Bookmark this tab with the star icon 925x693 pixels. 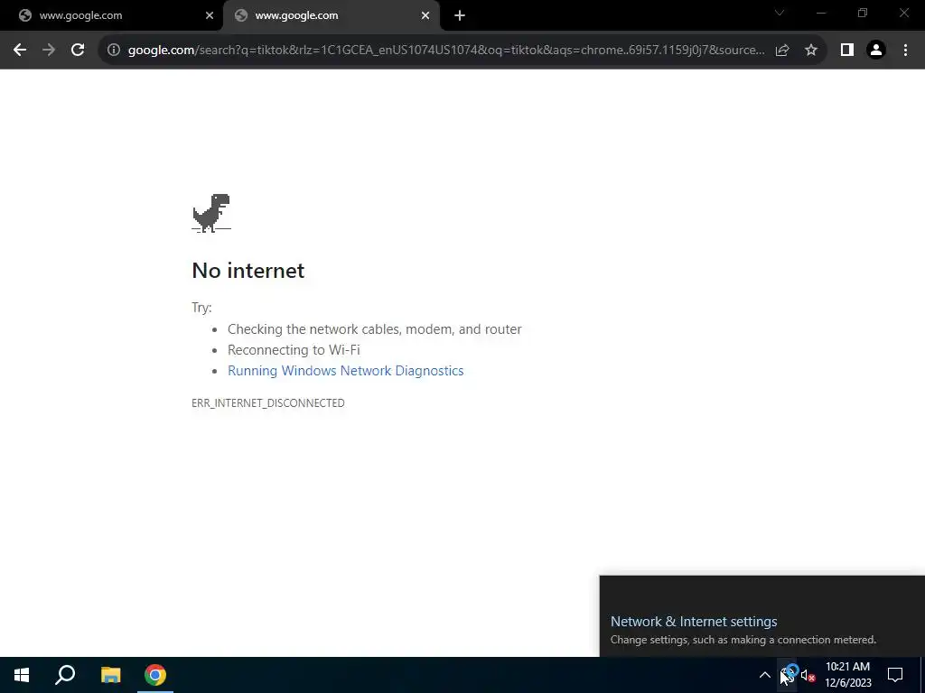pos(811,51)
